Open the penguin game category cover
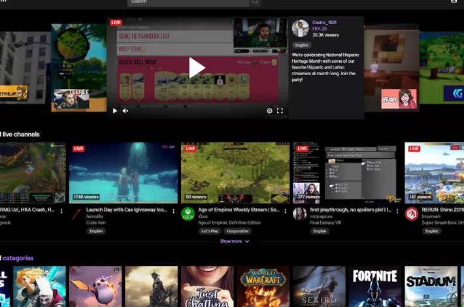The image size is (464, 307). [95, 286]
